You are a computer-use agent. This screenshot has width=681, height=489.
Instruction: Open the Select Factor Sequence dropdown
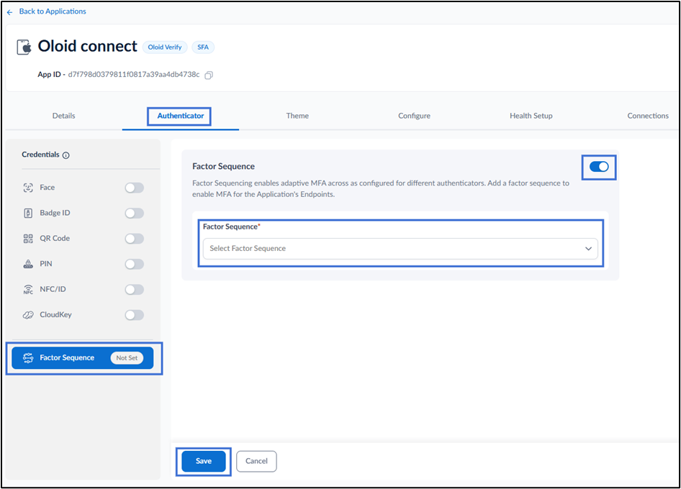pos(400,249)
